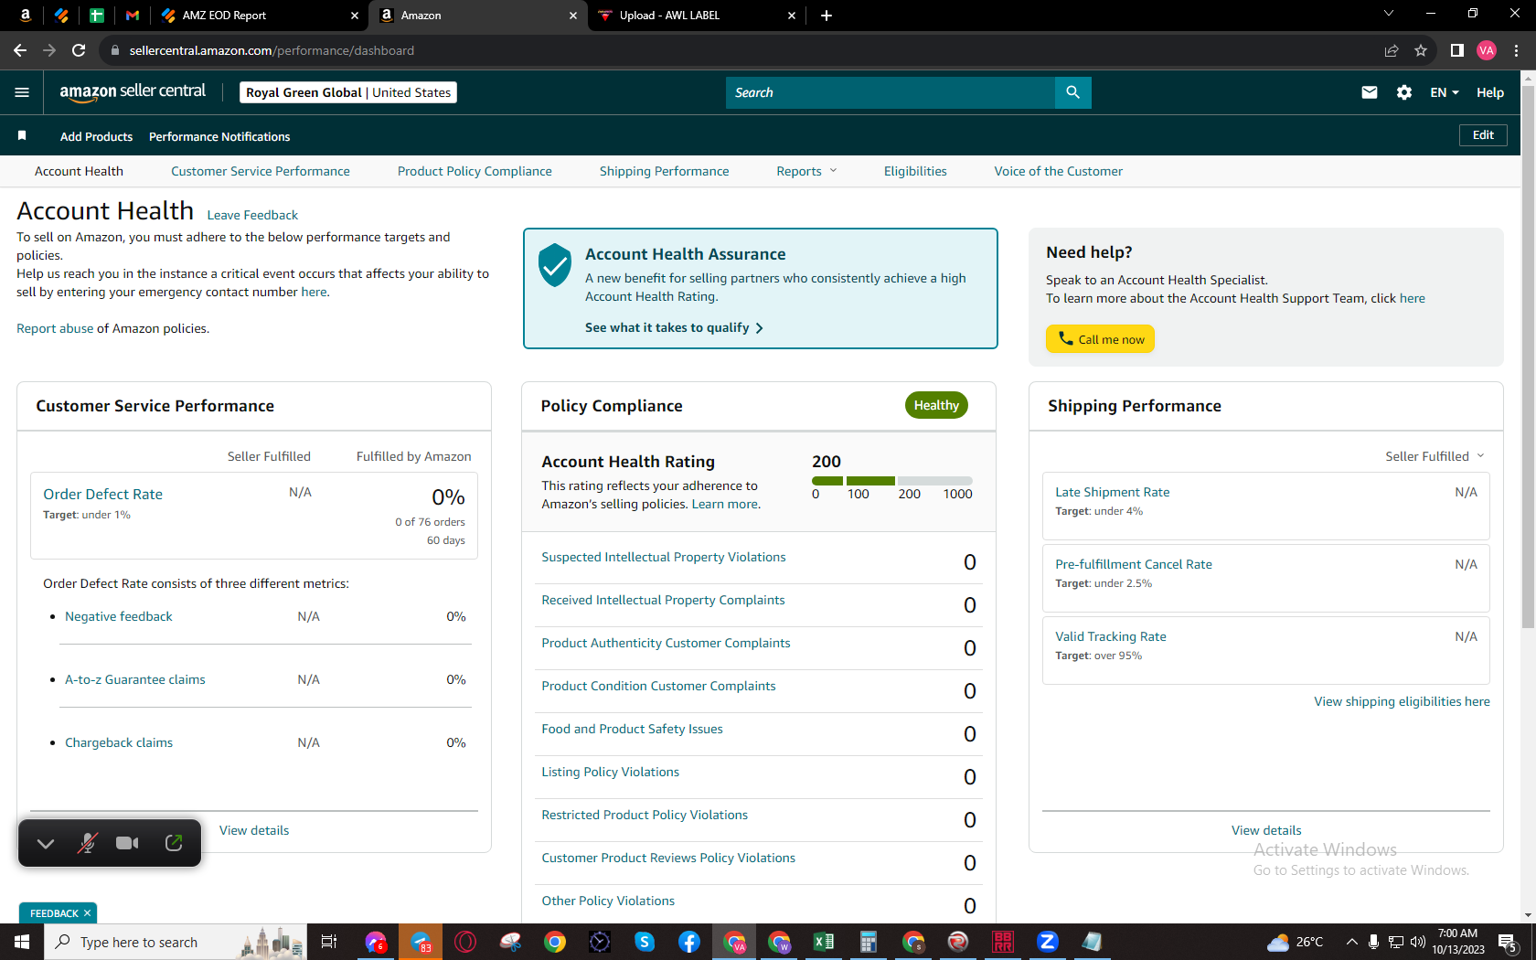
Task: Switch to Customer Service Performance tab
Action: click(x=261, y=171)
